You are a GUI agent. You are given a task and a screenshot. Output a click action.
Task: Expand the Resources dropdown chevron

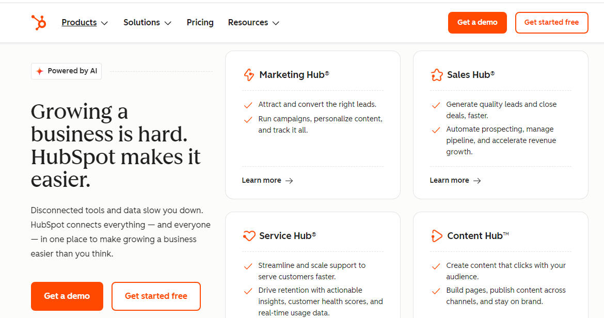point(276,23)
